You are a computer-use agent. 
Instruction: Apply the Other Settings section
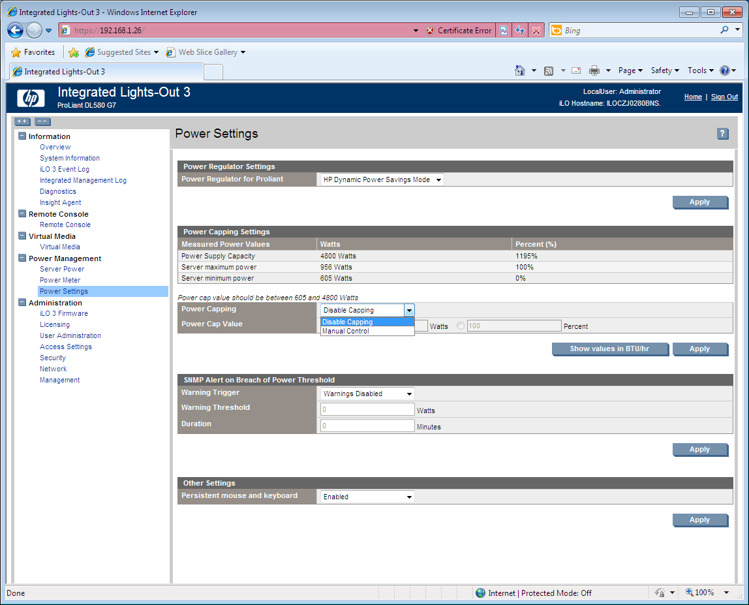pos(700,520)
